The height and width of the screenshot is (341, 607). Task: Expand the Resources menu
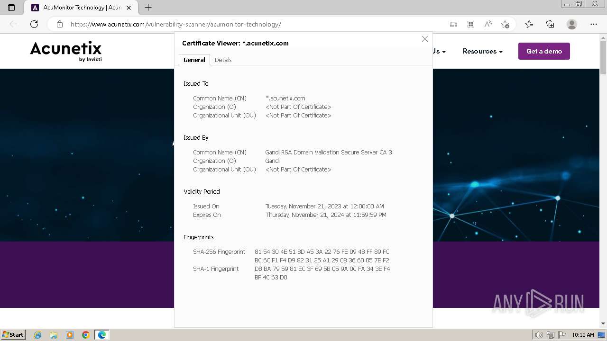482,51
